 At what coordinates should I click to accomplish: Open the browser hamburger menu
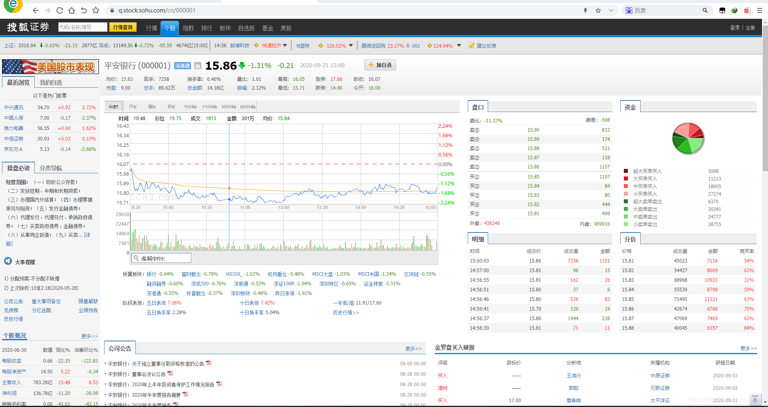[x=760, y=10]
